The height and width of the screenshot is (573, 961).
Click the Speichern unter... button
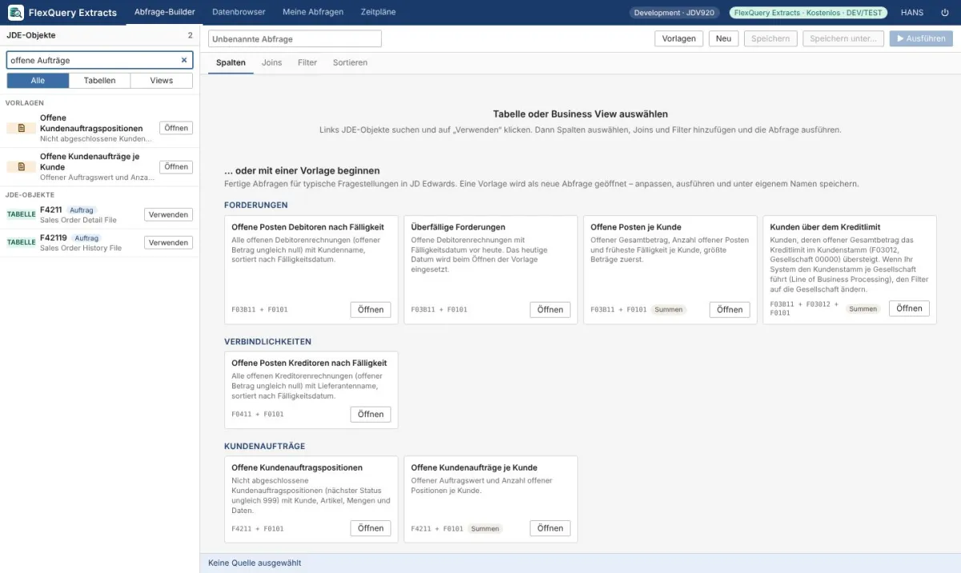[x=843, y=38]
